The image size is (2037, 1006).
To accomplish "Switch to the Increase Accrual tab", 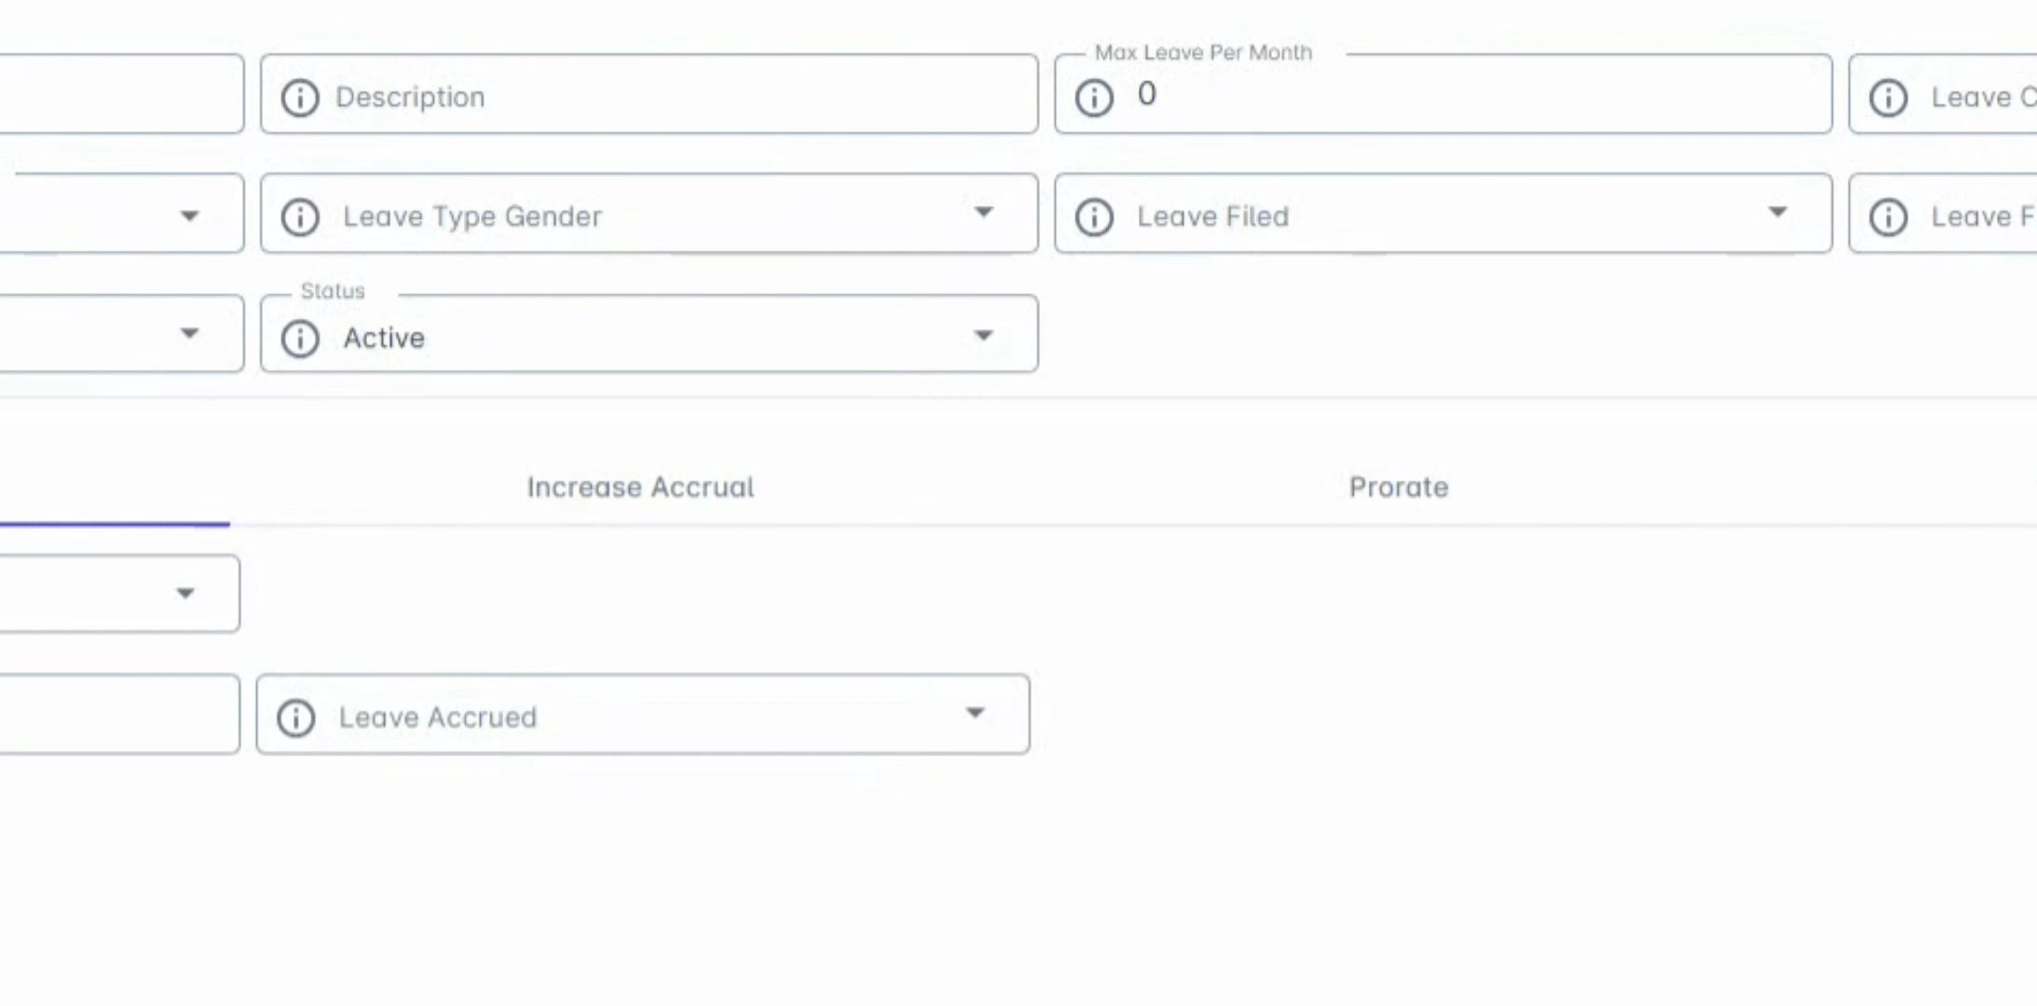I will click(640, 487).
